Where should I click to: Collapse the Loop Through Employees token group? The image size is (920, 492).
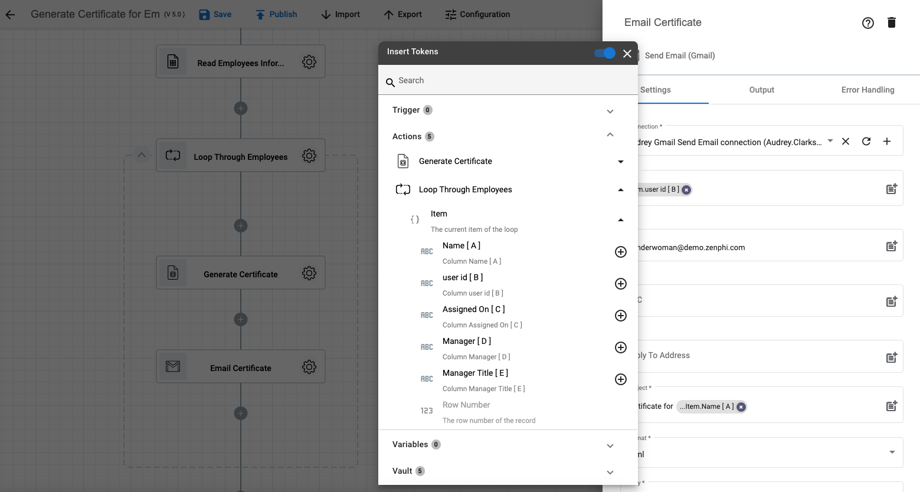point(620,190)
